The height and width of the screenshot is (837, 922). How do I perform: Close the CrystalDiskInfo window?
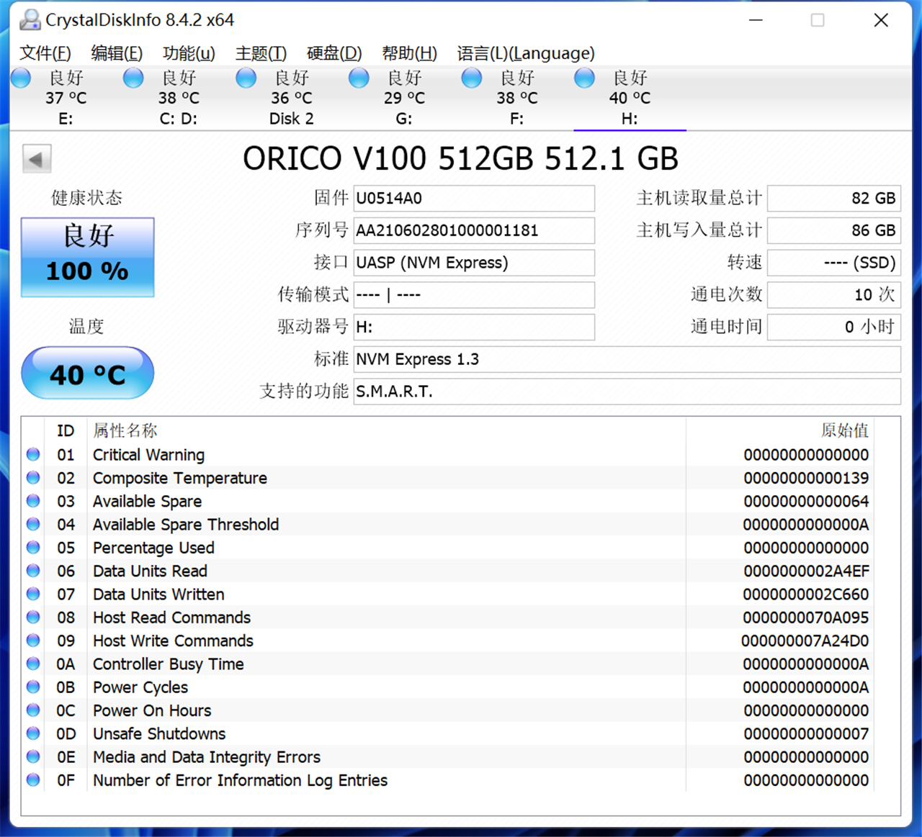click(881, 20)
